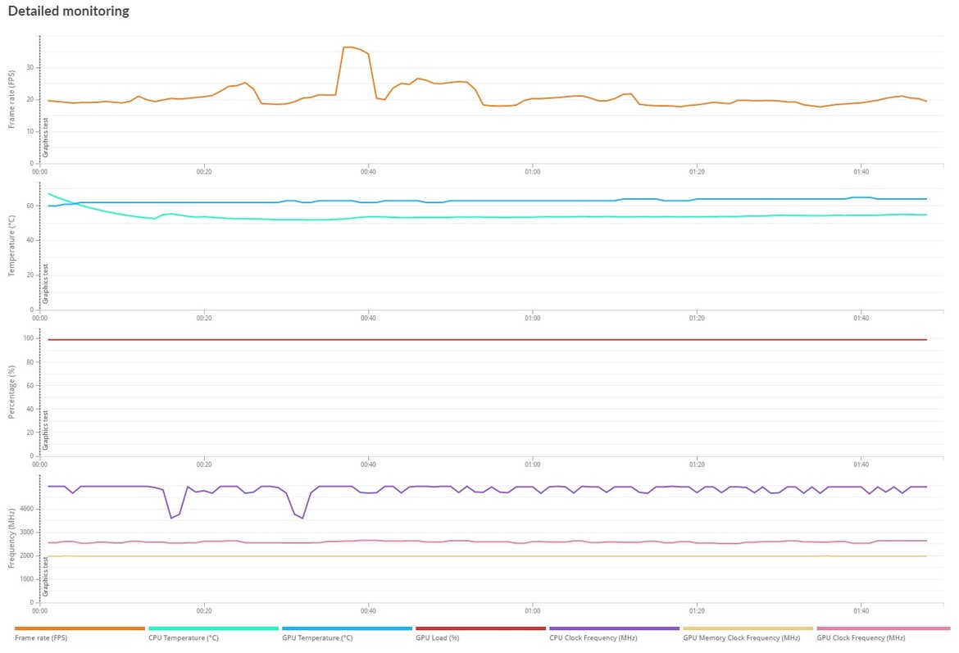The image size is (959, 653).
Task: Click the yellow GPU memory clock line near 2000 MHz
Action: 488,556
